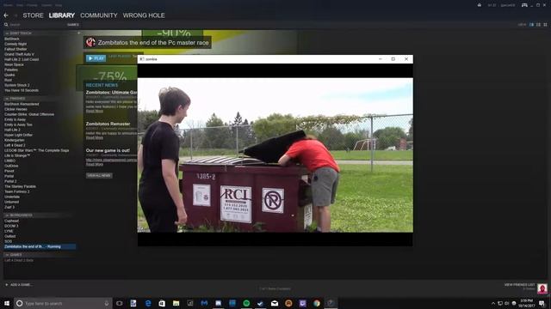Open the GAMES filter dropdown
551x309 pixels.
73,25
